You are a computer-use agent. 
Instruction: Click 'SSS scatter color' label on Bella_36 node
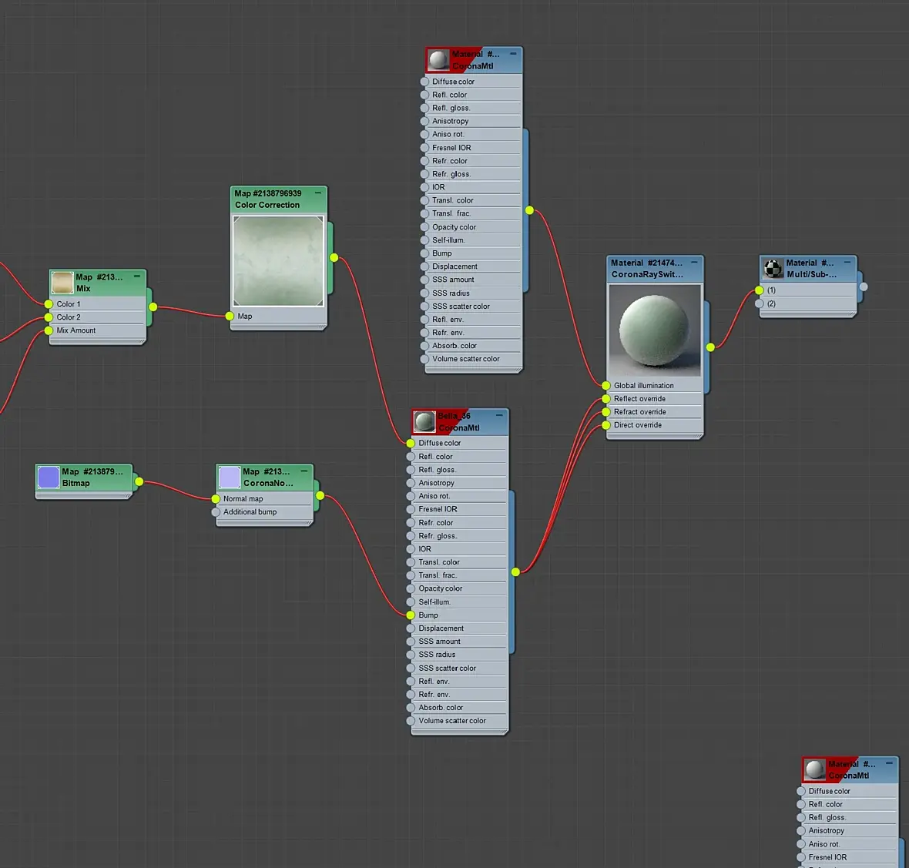pyautogui.click(x=447, y=669)
